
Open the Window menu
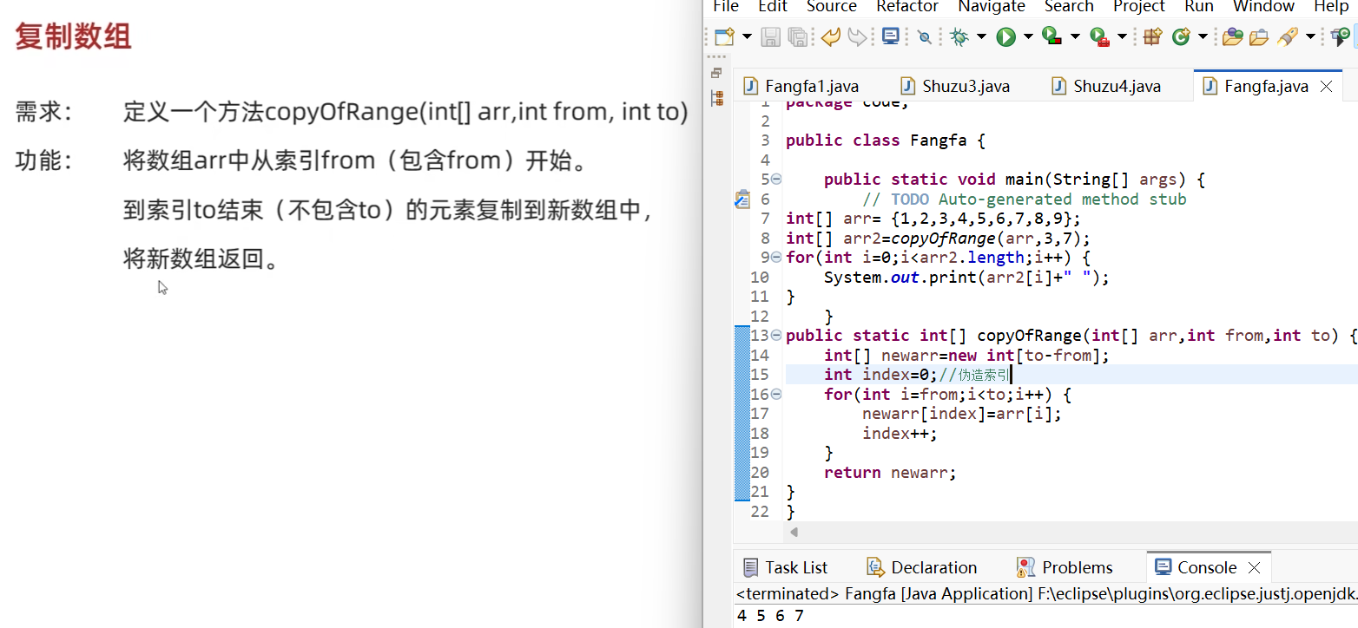click(x=1264, y=6)
